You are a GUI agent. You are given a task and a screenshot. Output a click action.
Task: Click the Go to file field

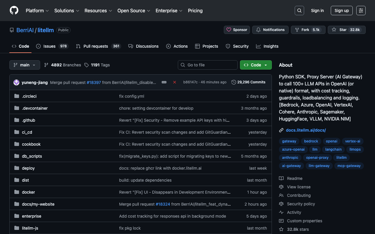click(x=208, y=65)
